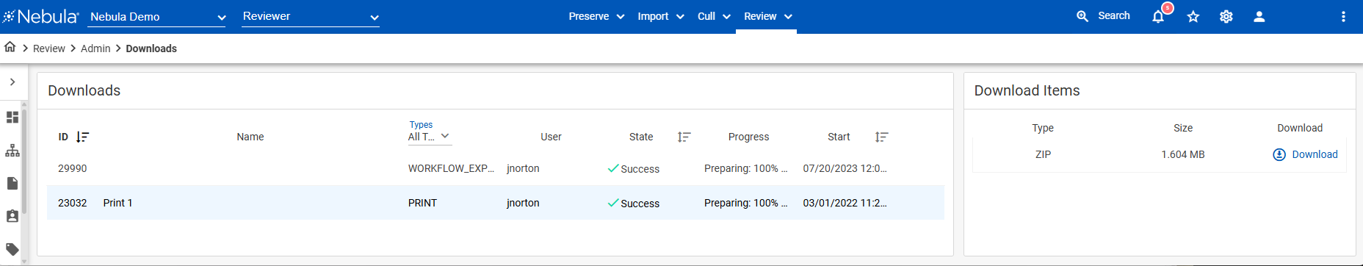The height and width of the screenshot is (266, 1363).
Task: Open the Nebula Demo matter dropdown
Action: point(156,17)
